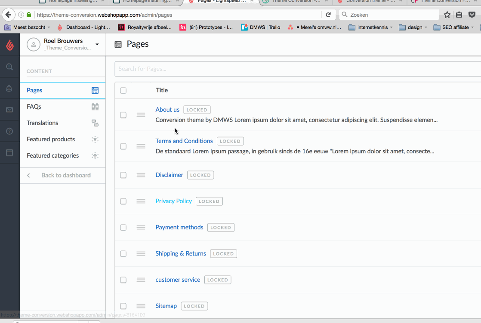Viewport: 481px width, 323px height.
Task: Expand the Roel Brouwers account dropdown arrow
Action: pyautogui.click(x=97, y=44)
